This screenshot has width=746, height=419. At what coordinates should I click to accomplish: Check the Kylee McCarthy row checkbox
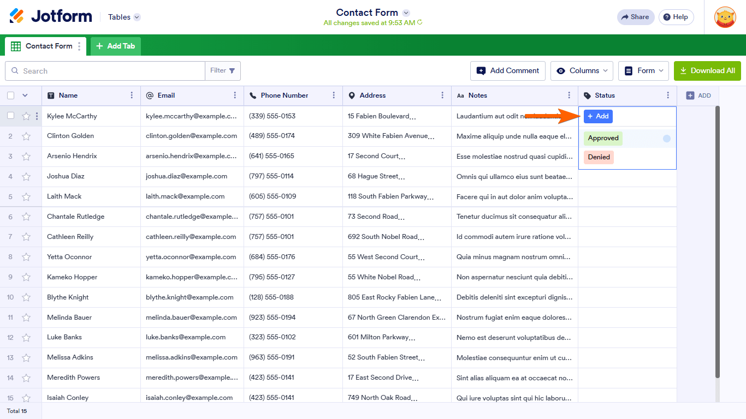[10, 116]
